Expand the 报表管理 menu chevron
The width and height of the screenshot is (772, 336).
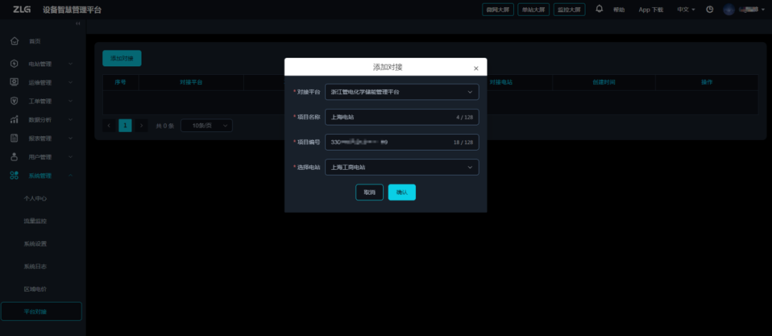coord(70,138)
